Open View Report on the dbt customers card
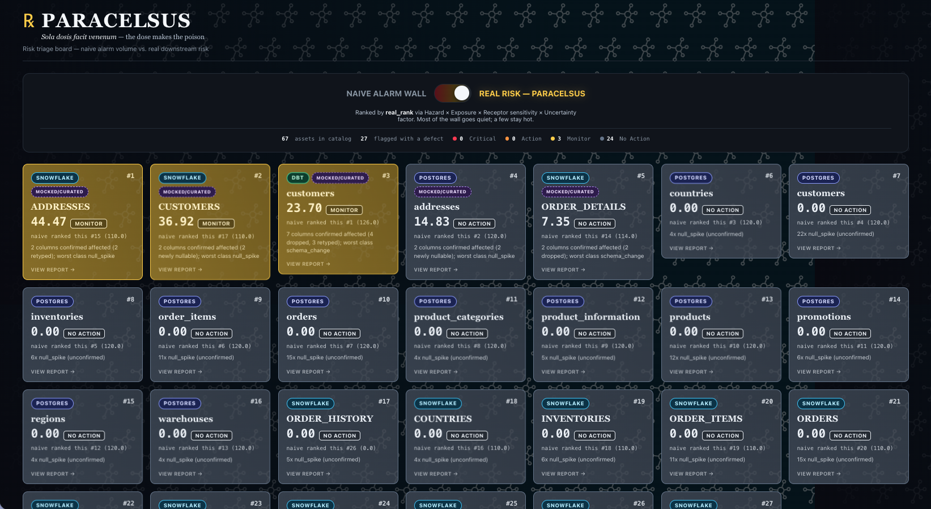 308,264
